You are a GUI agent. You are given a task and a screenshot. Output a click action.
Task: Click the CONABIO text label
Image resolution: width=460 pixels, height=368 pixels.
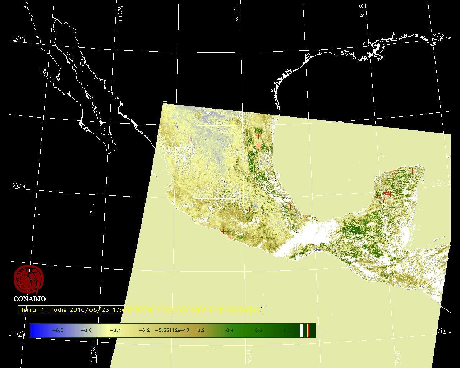[x=29, y=299]
